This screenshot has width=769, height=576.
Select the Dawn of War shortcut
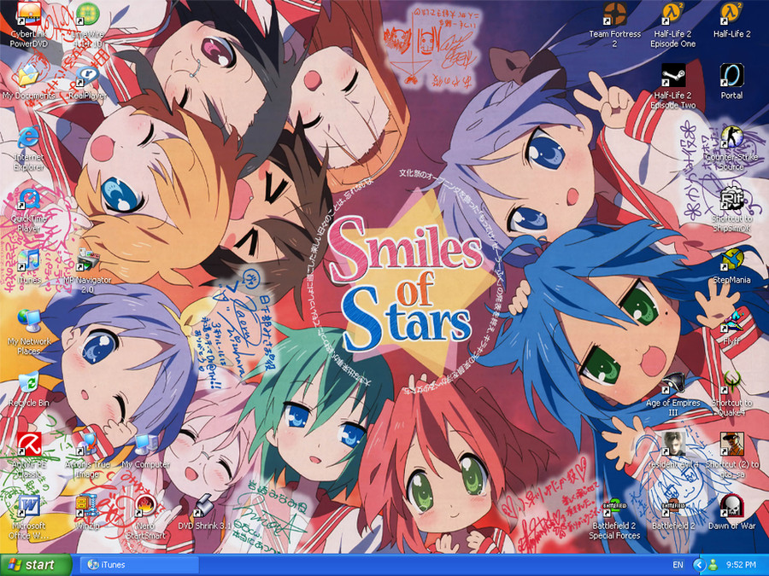(731, 506)
